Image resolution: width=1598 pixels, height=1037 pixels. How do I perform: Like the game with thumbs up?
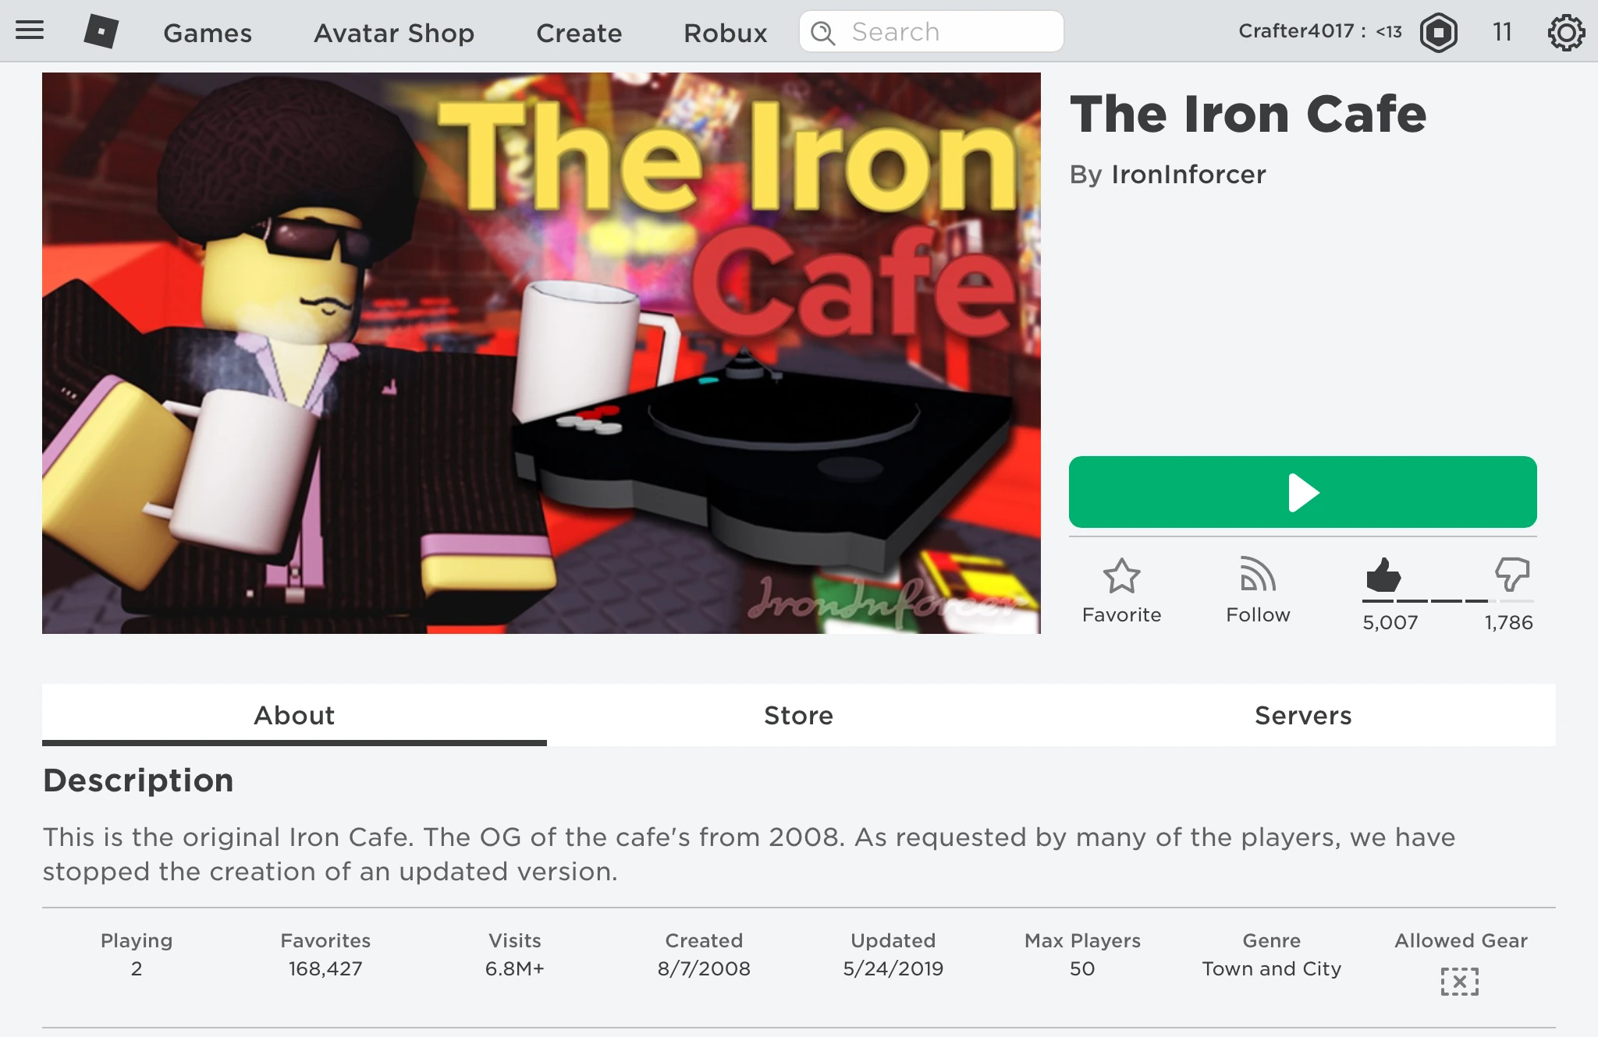pos(1383,575)
